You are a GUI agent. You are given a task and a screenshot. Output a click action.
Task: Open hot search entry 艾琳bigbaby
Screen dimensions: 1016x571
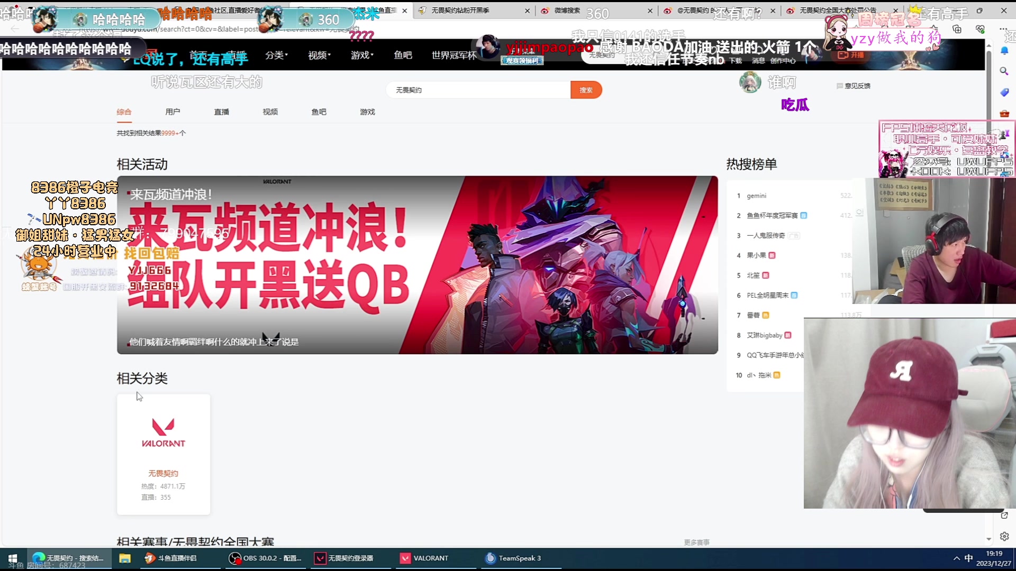click(x=764, y=335)
